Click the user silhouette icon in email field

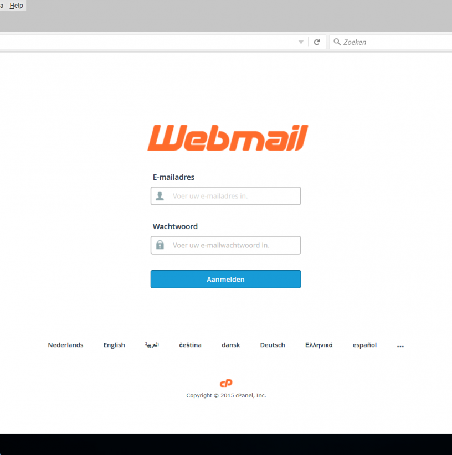click(x=160, y=196)
